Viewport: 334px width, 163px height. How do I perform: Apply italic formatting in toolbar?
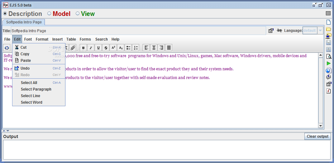[91, 47]
